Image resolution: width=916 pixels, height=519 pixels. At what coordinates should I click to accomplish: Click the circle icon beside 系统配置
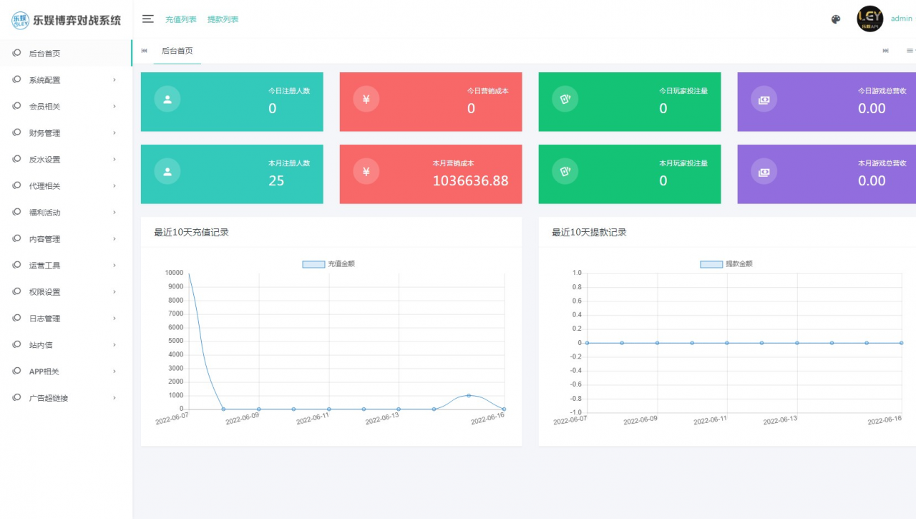pyautogui.click(x=16, y=79)
